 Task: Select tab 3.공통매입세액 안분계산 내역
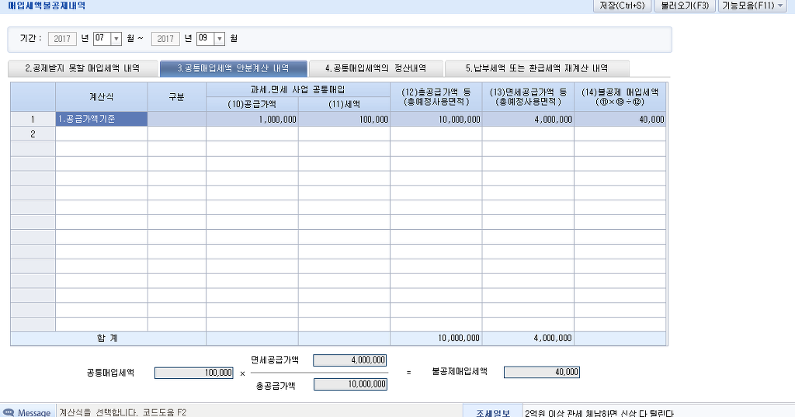(x=233, y=68)
